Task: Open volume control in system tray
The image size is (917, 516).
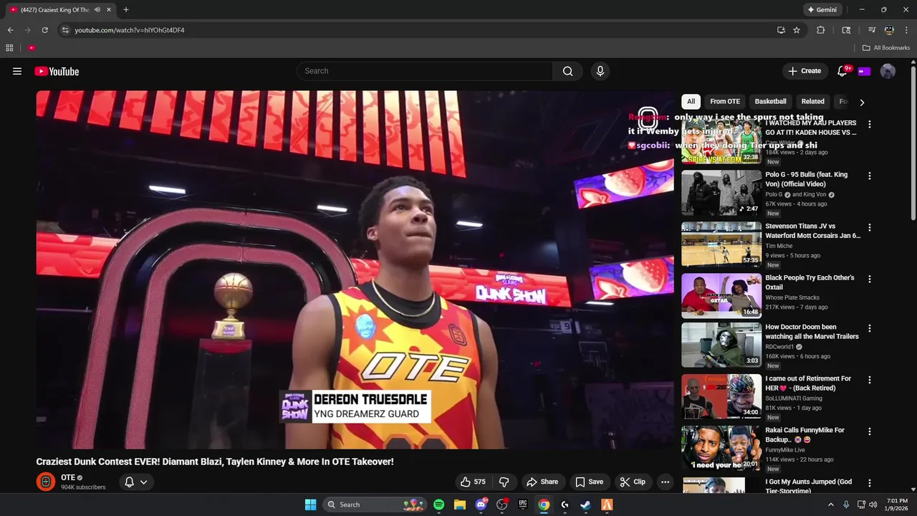Action: [873, 505]
